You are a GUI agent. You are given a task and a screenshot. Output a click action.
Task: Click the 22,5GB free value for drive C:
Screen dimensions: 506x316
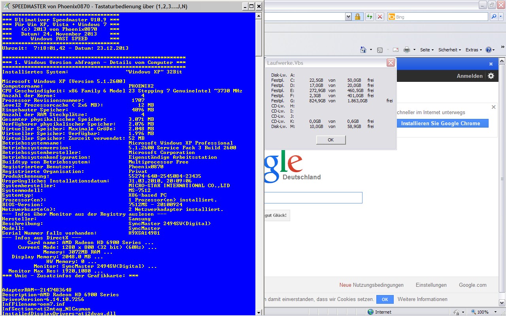(317, 80)
